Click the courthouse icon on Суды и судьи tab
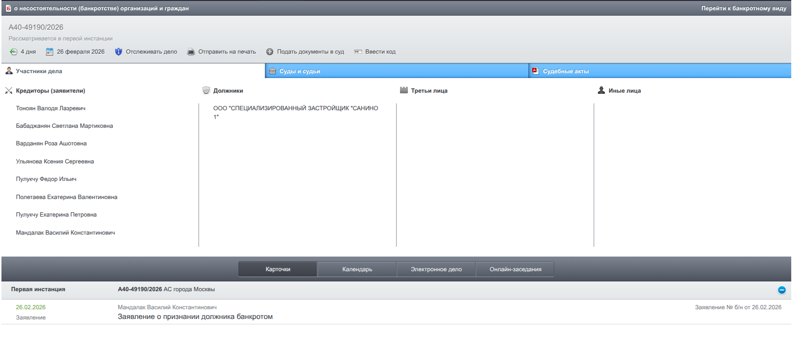The width and height of the screenshot is (801, 358). point(273,71)
